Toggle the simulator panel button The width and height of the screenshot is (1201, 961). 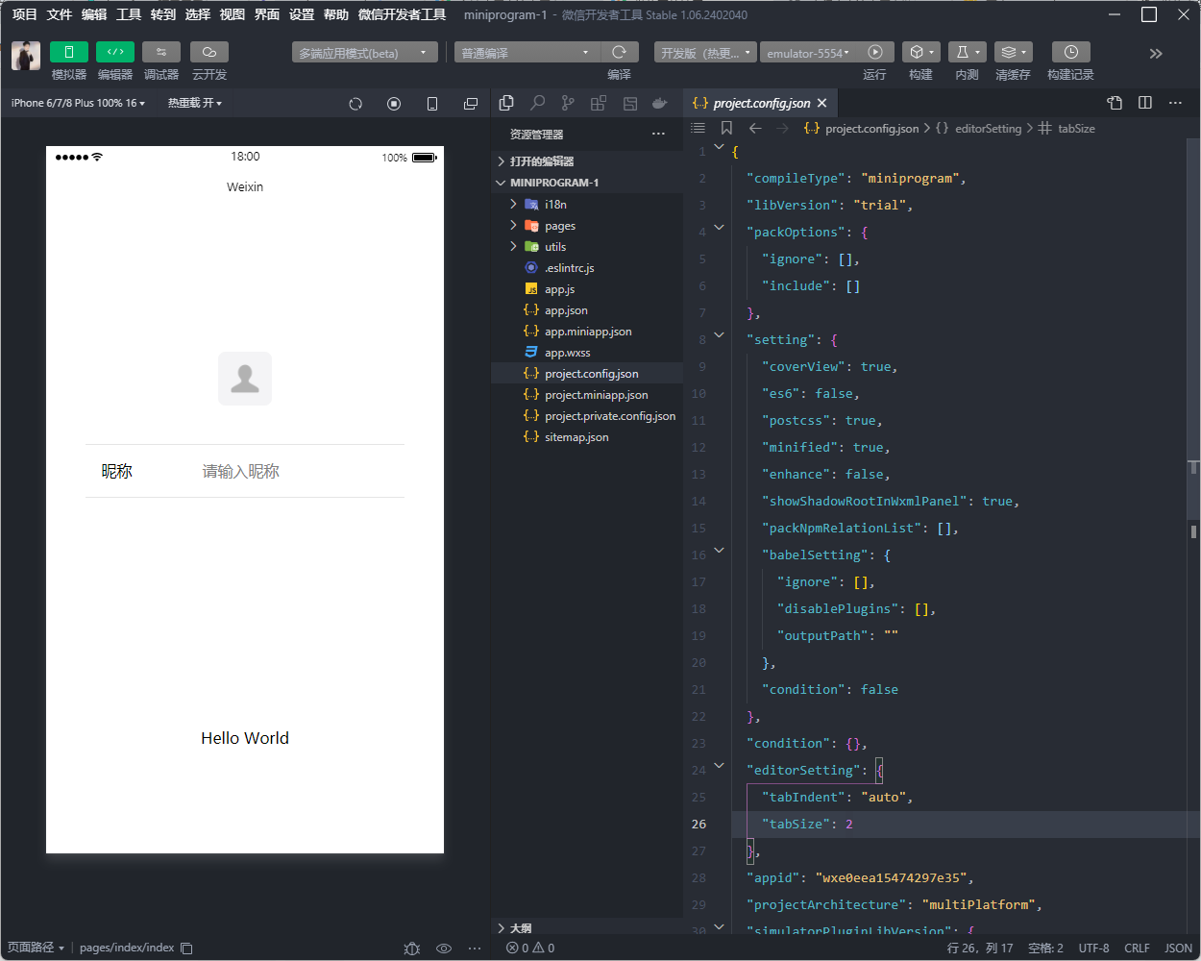pyautogui.click(x=69, y=52)
